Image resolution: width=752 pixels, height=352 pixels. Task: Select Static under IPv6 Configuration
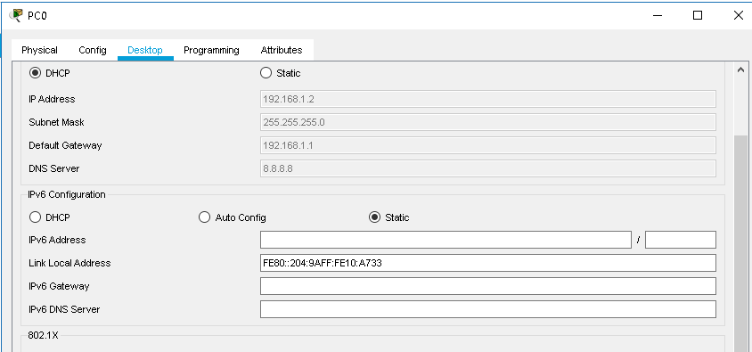click(374, 217)
